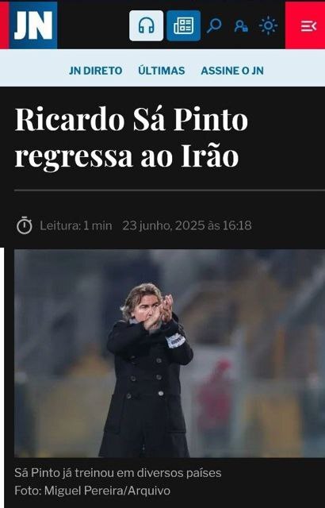Click the Leitura: 1 min label
325x508 pixels.
click(x=75, y=225)
